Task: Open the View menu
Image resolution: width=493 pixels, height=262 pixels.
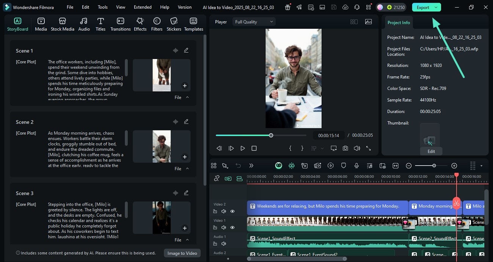Action: tap(121, 7)
